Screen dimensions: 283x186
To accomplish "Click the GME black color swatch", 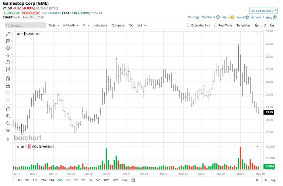I will 25,34.
